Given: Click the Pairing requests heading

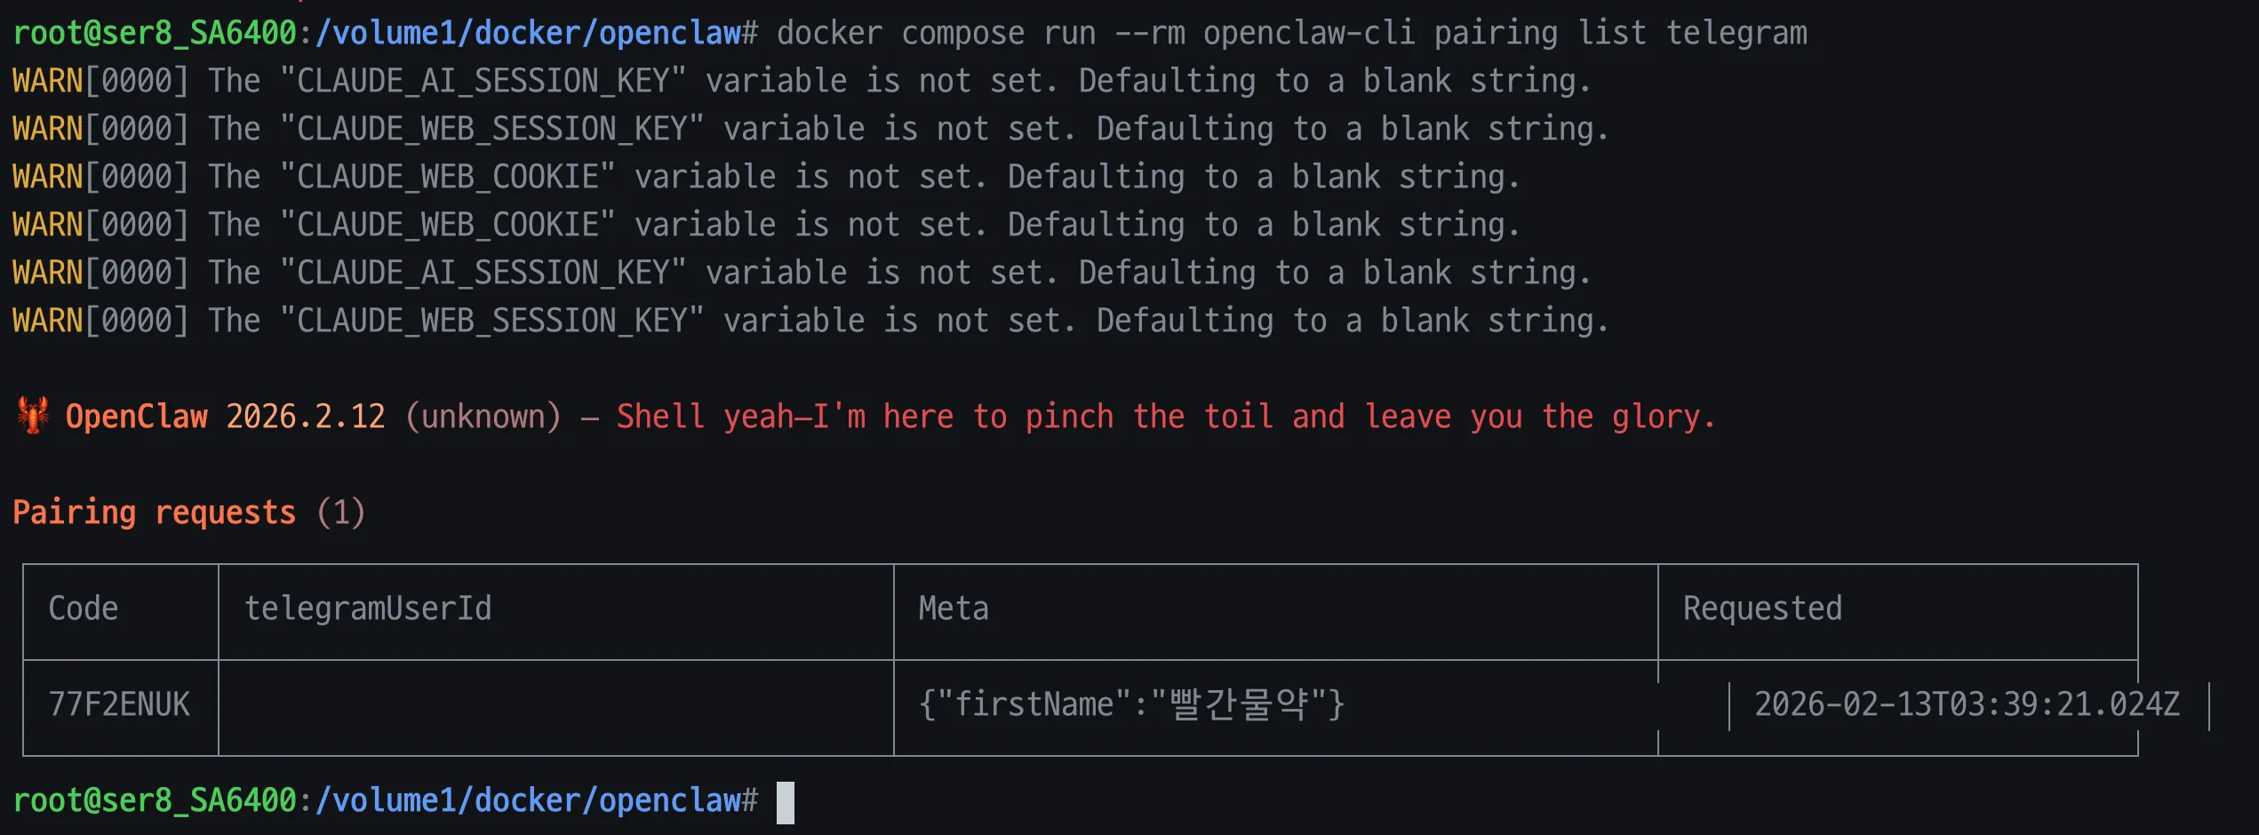Looking at the screenshot, I should coord(154,513).
